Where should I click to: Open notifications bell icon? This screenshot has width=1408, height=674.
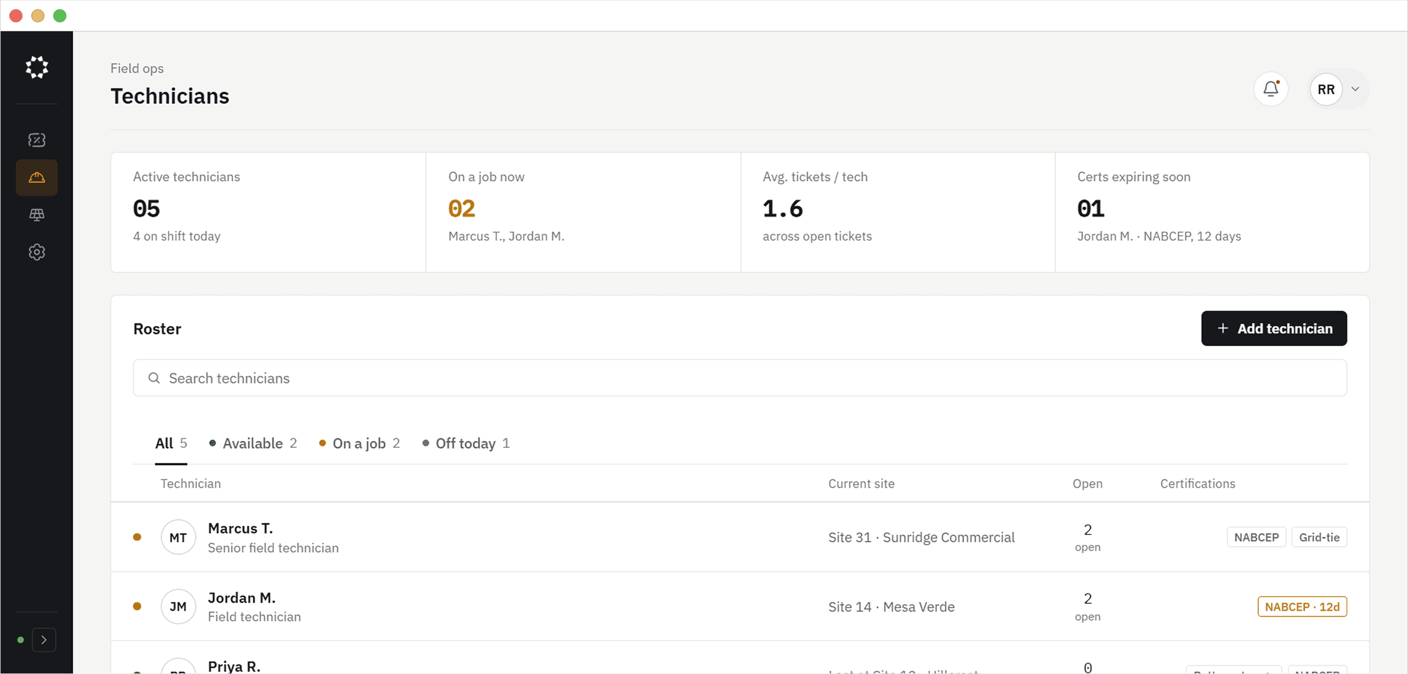click(1271, 89)
